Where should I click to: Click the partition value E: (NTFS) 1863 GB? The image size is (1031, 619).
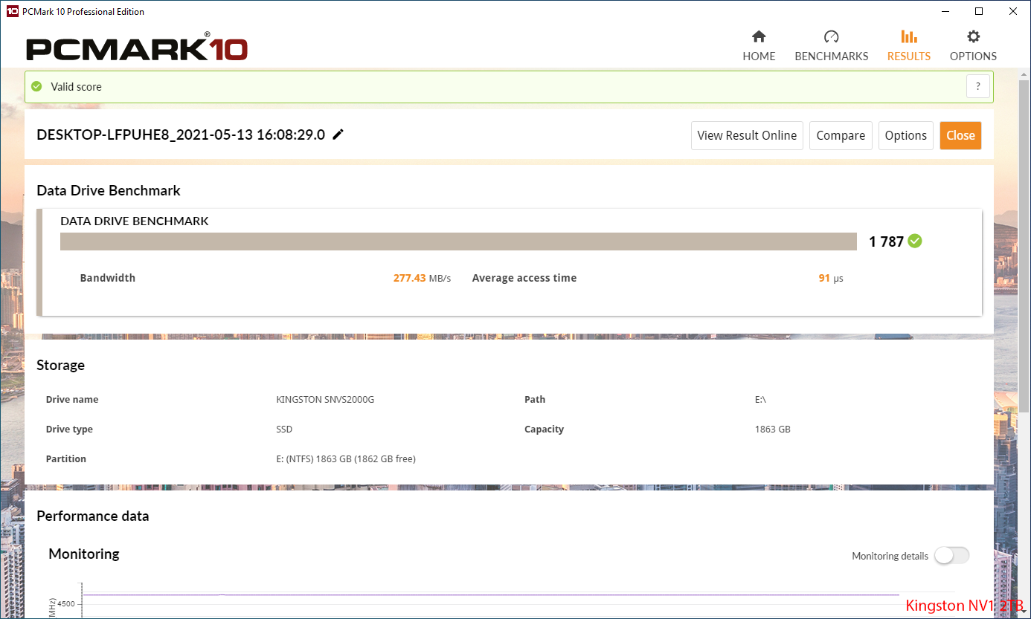(x=346, y=458)
